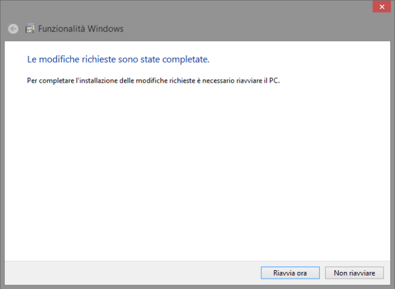The width and height of the screenshot is (395, 289).
Task: Click the Riavvia ora button
Action: point(290,273)
